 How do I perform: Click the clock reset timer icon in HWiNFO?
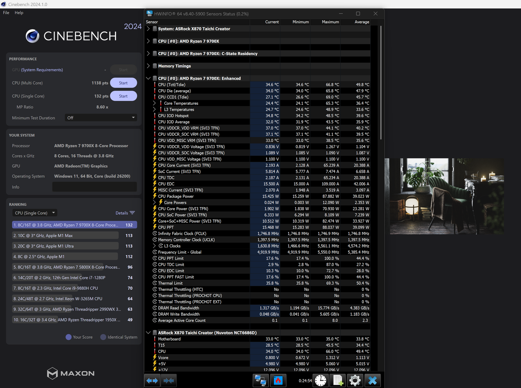point(321,381)
